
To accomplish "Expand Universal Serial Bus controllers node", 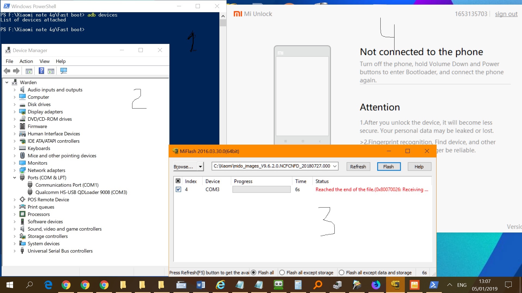I will (x=14, y=251).
